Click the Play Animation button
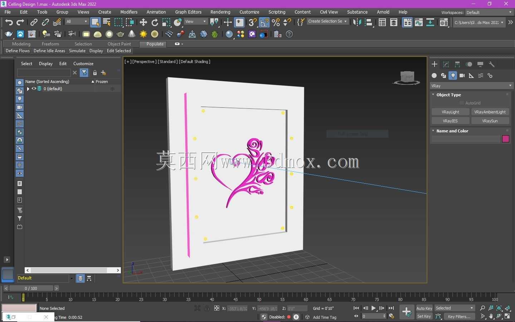The image size is (515, 322). 374,308
